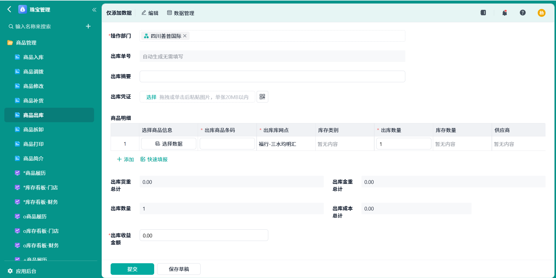Click the pencil edit icon
This screenshot has width=556, height=278.
click(144, 13)
